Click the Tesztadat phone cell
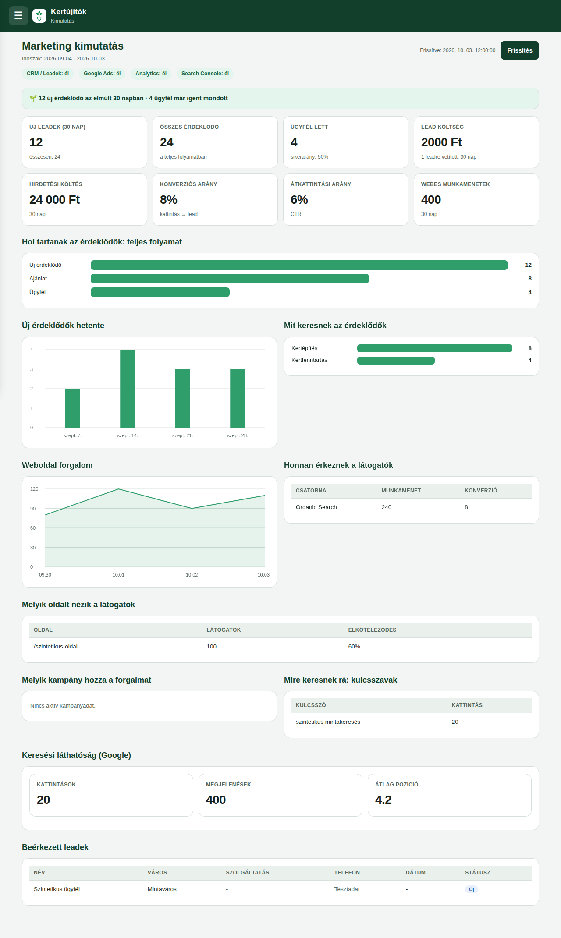The image size is (561, 938). tap(347, 889)
